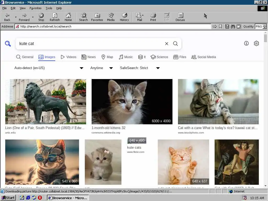Open the Search pane toolbar icon
This screenshot has width=268, height=201.
[83, 17]
